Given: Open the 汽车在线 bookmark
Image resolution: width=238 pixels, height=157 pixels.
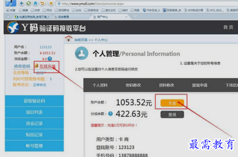Looking at the screenshot, I should (152, 10).
